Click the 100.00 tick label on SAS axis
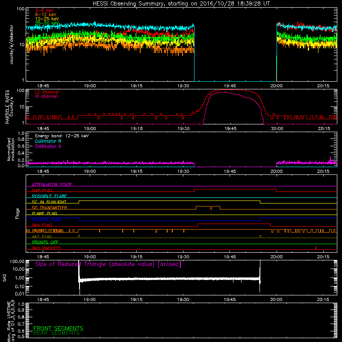 click(x=17, y=262)
